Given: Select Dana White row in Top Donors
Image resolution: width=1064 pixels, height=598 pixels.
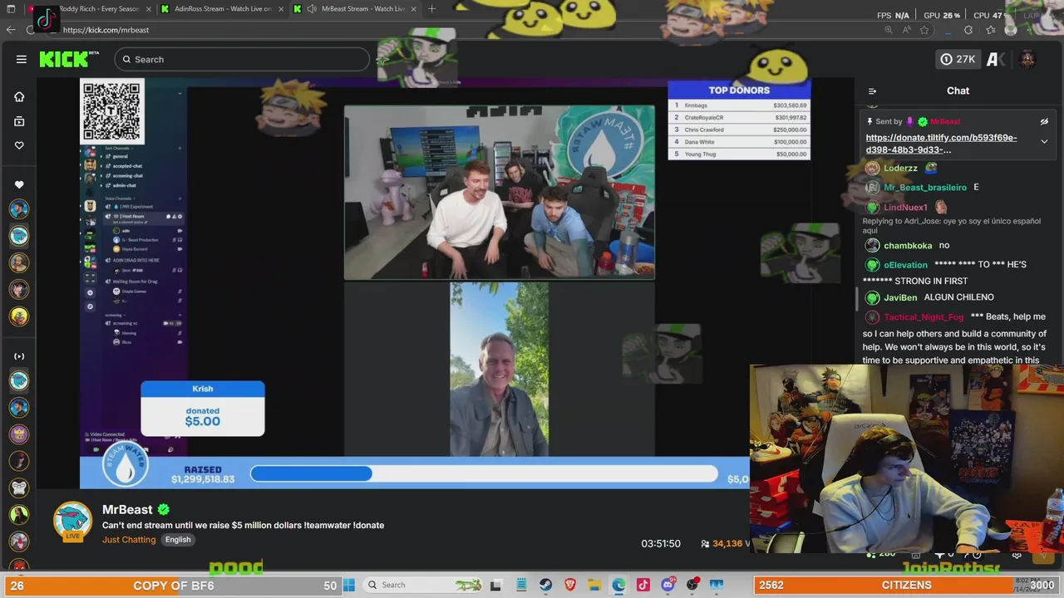Looking at the screenshot, I should [x=739, y=142].
